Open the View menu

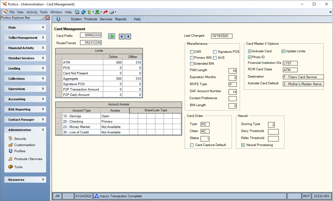[x=20, y=12]
